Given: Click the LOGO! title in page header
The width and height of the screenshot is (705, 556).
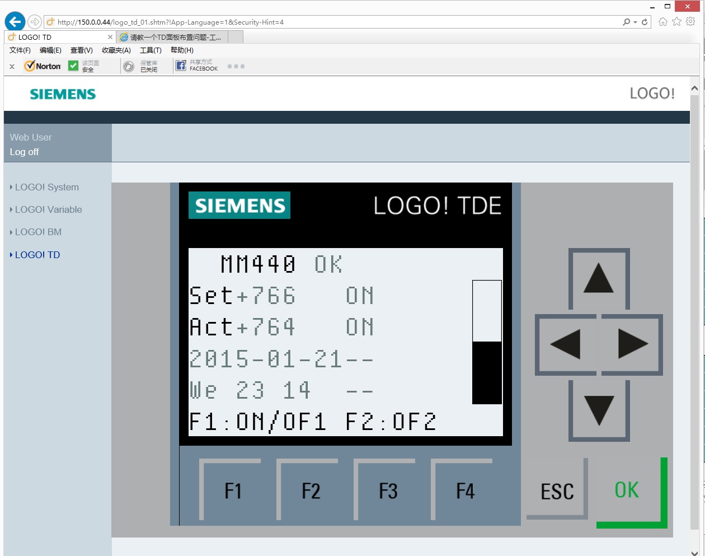Looking at the screenshot, I should pyautogui.click(x=652, y=93).
